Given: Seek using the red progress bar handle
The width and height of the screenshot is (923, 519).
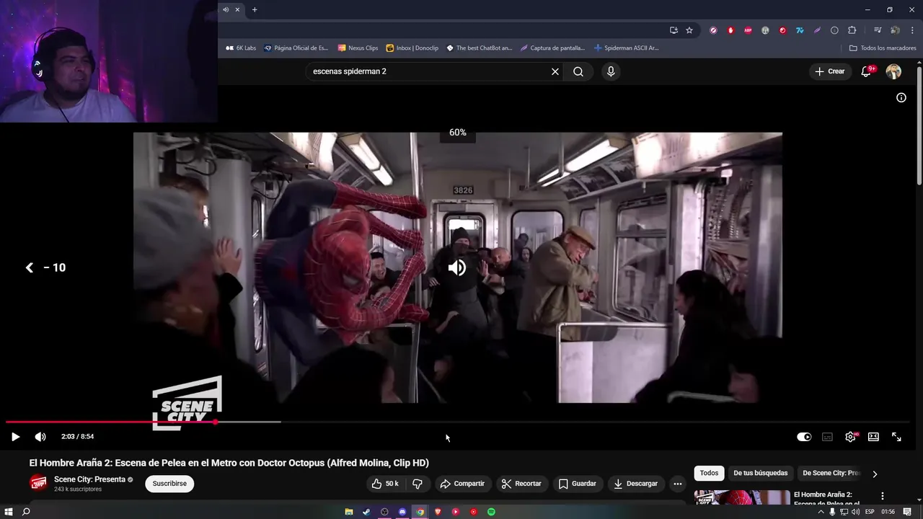Looking at the screenshot, I should (215, 422).
